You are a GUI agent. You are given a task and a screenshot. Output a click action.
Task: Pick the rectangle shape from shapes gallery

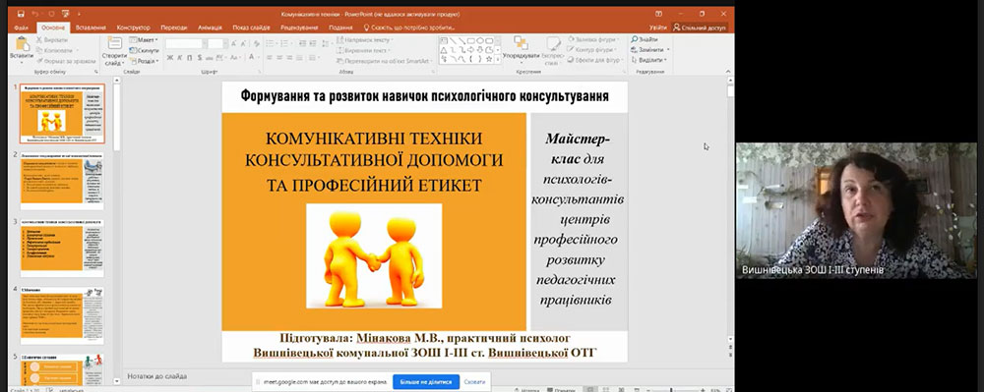(x=470, y=40)
